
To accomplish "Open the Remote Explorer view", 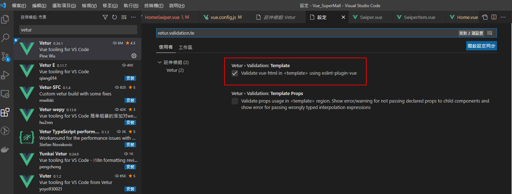I will [x=5, y=94].
